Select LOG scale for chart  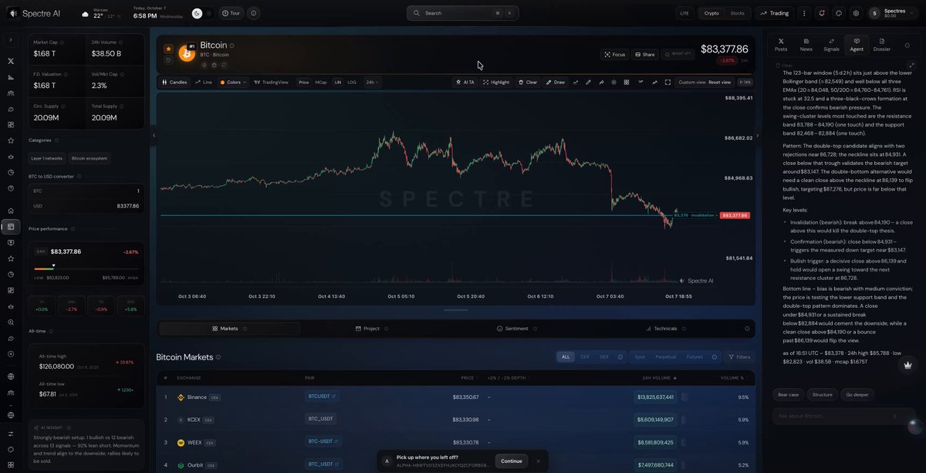pyautogui.click(x=352, y=82)
